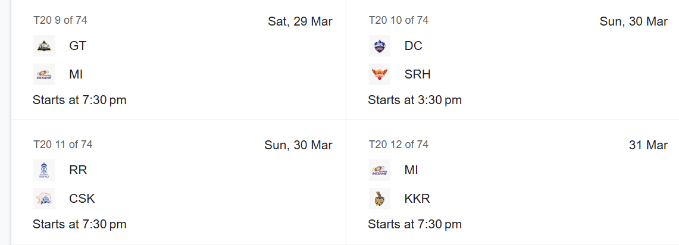The image size is (679, 245).
Task: Open the T20 10 of 74 match card
Action: pyautogui.click(x=513, y=59)
